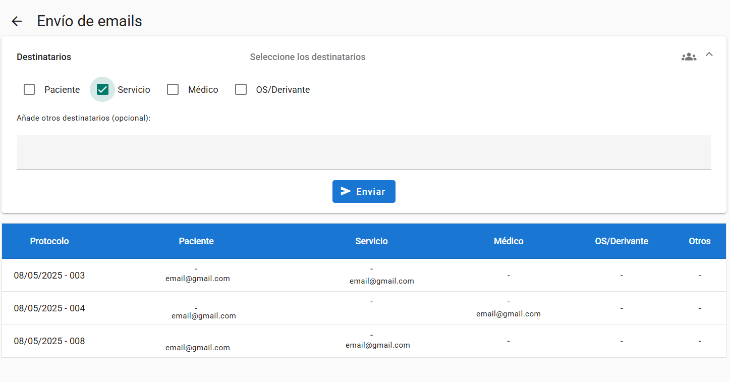Tick the OS/Derivante checkbox
The image size is (730, 382).
coord(241,90)
